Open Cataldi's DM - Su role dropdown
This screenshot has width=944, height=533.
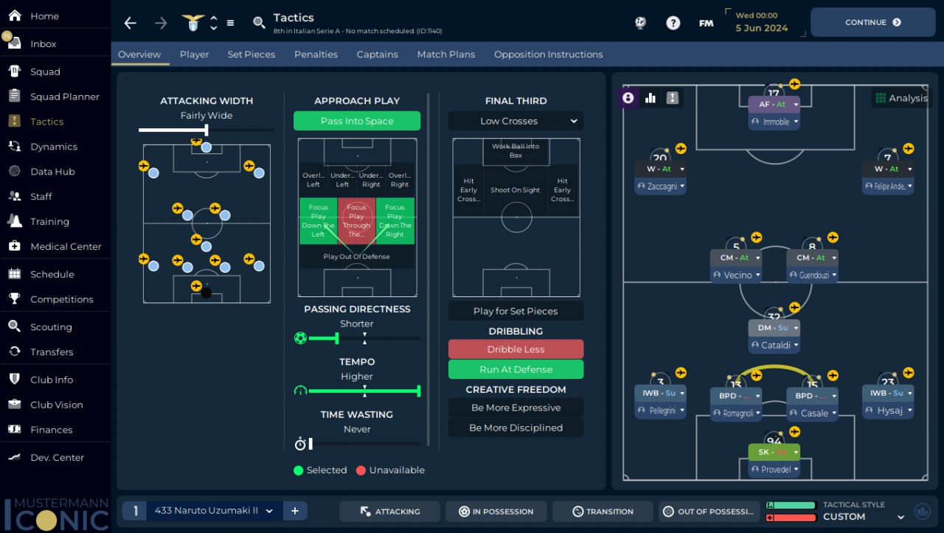pyautogui.click(x=774, y=328)
